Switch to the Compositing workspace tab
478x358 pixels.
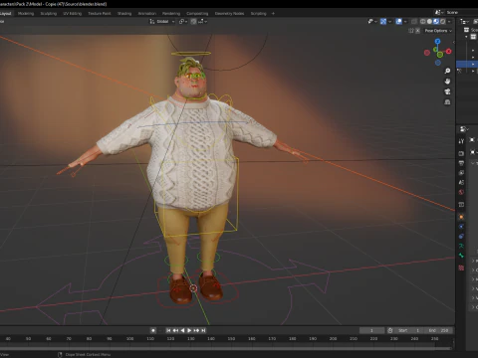click(x=197, y=14)
